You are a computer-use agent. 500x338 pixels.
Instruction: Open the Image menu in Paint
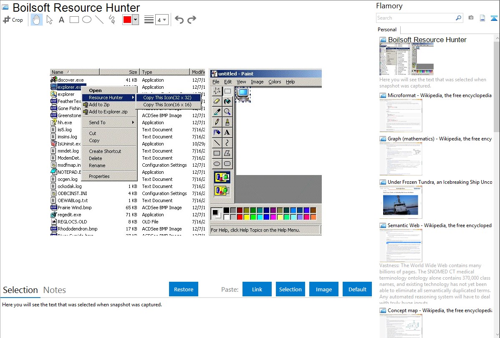[257, 82]
